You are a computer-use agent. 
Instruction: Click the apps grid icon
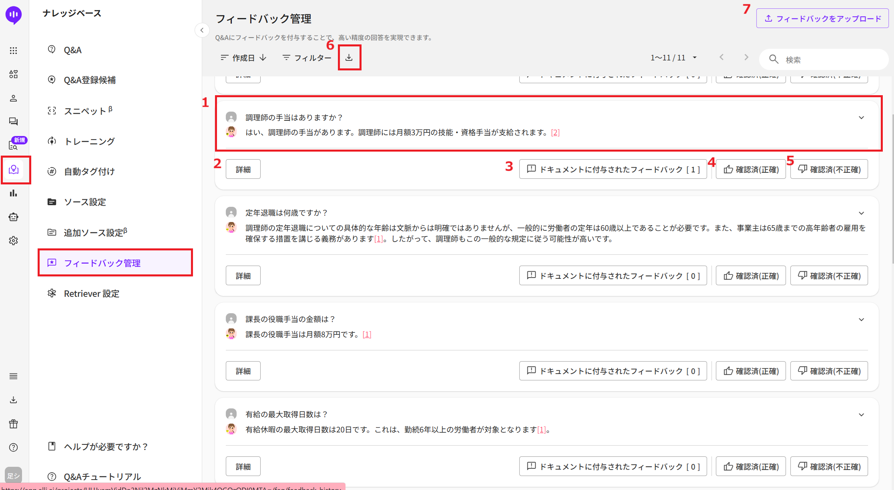tap(14, 50)
